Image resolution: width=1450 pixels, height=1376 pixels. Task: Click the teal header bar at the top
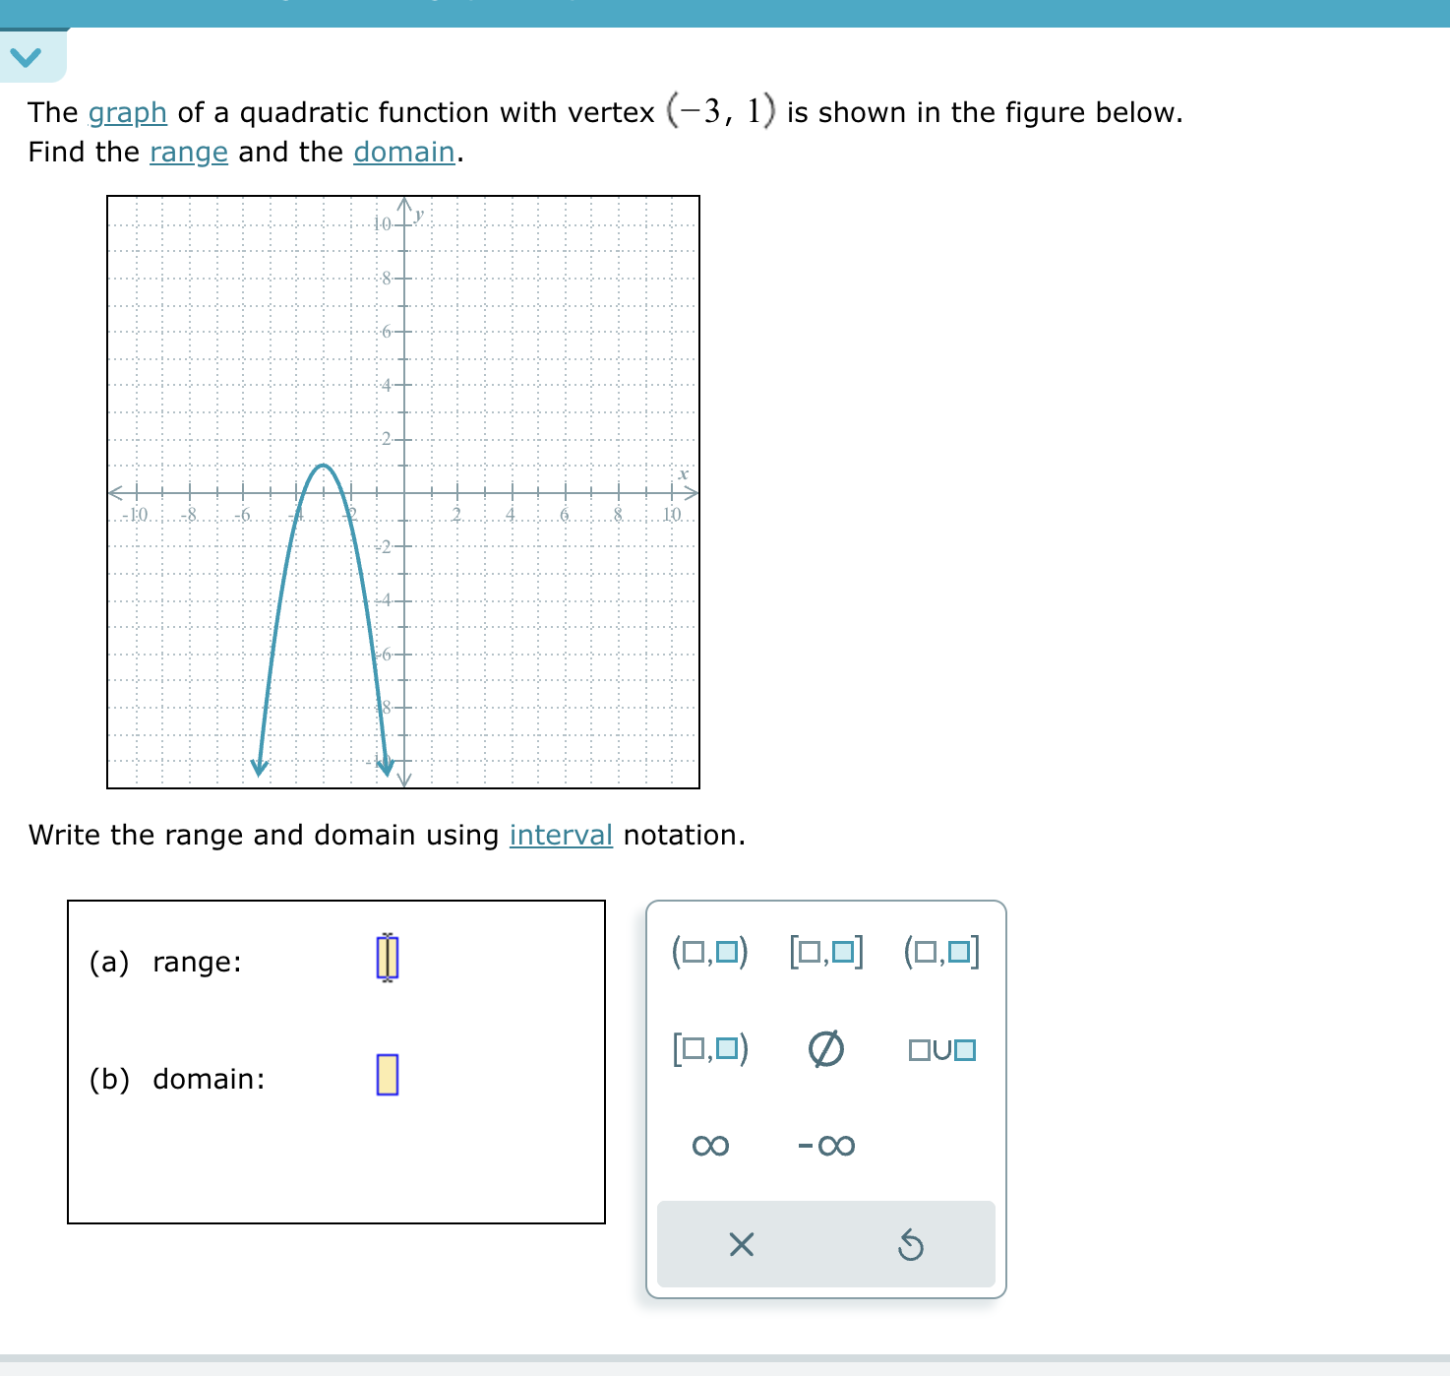coord(725,12)
